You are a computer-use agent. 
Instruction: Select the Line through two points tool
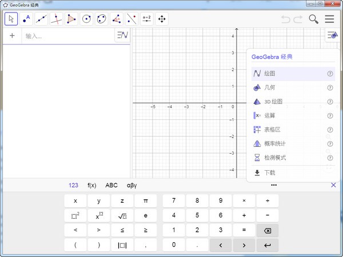click(x=41, y=19)
